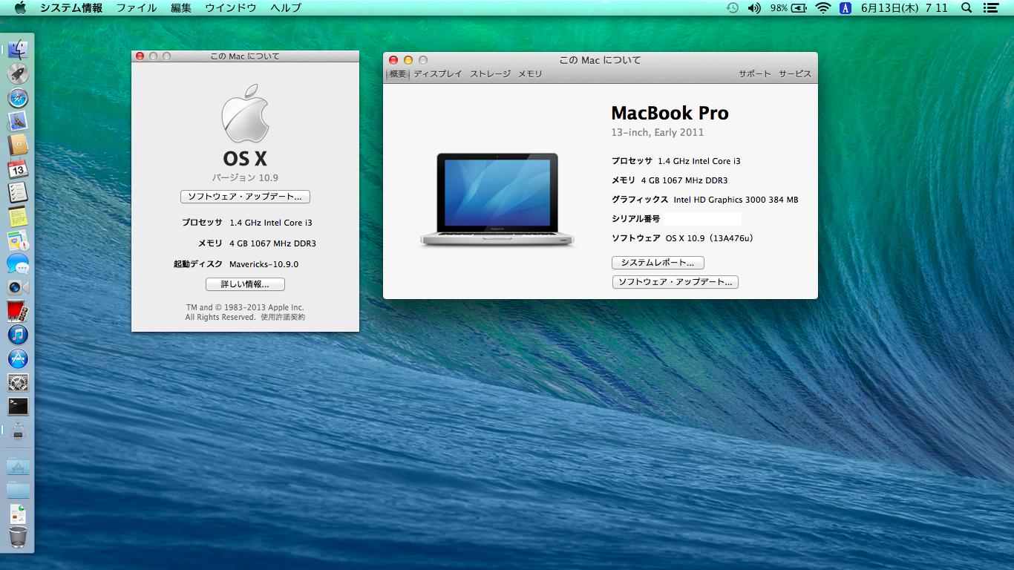This screenshot has height=570, width=1014.
Task: Open System Preferences from the Dock
Action: click(18, 382)
